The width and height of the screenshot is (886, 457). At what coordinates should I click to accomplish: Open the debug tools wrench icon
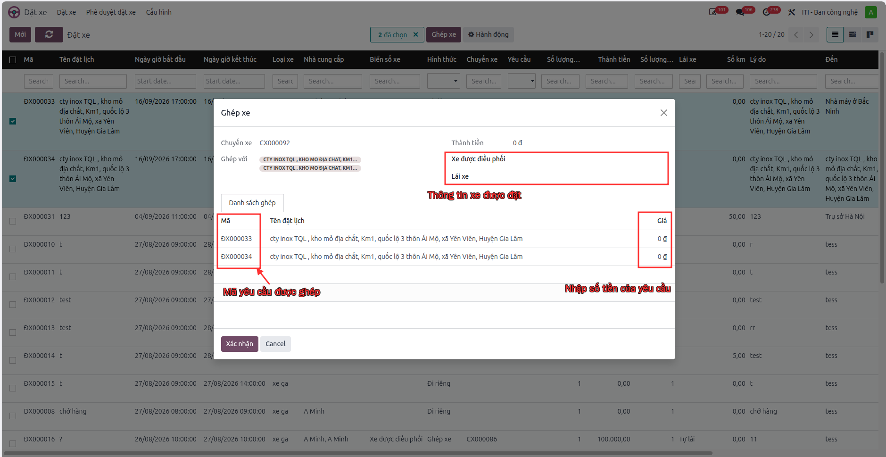792,12
